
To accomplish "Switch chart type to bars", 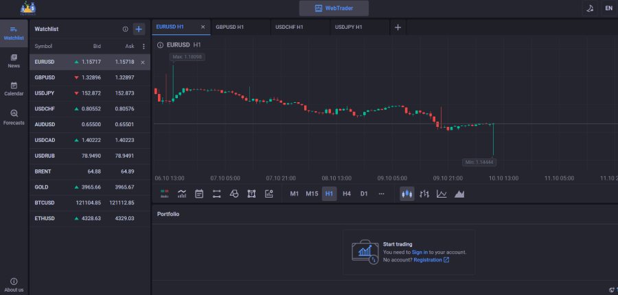I will pos(424,193).
